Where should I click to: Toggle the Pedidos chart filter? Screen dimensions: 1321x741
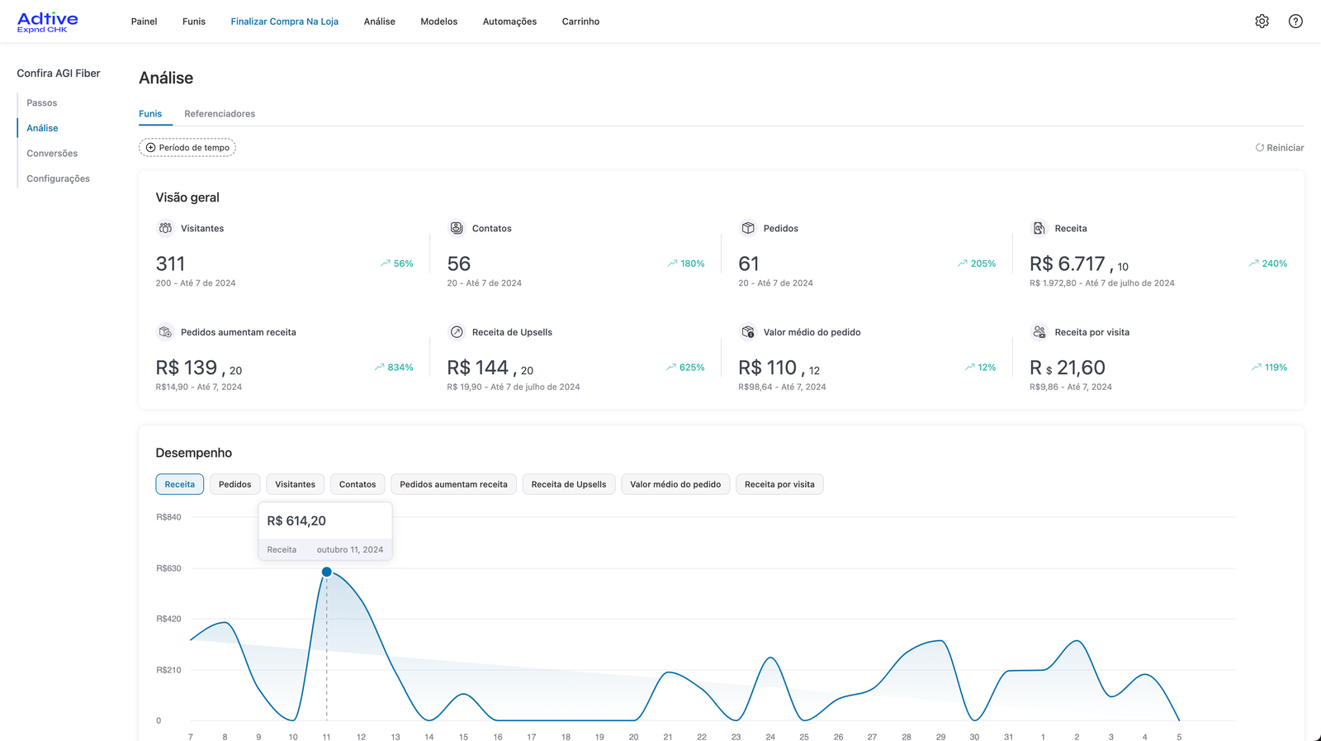pyautogui.click(x=234, y=484)
